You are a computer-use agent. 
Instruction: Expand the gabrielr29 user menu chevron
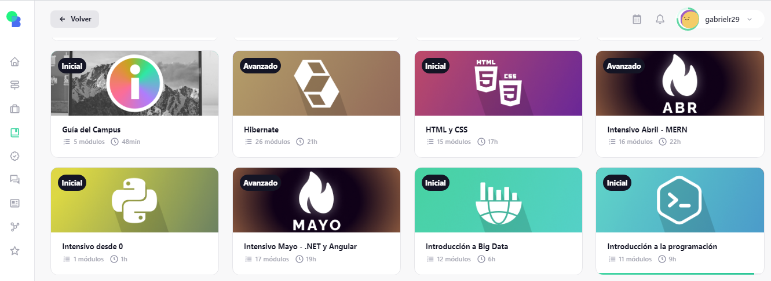[x=750, y=19]
